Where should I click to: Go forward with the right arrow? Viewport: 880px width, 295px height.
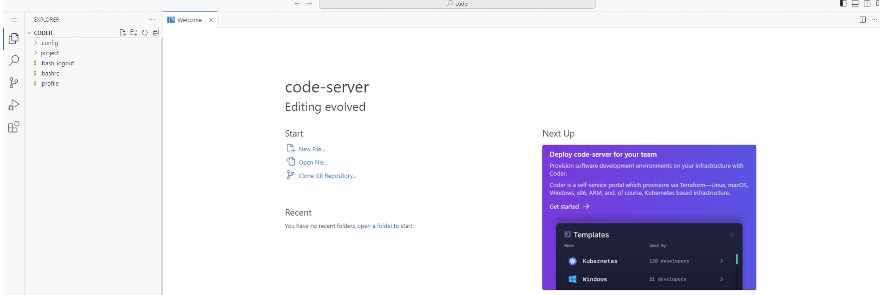tap(309, 4)
